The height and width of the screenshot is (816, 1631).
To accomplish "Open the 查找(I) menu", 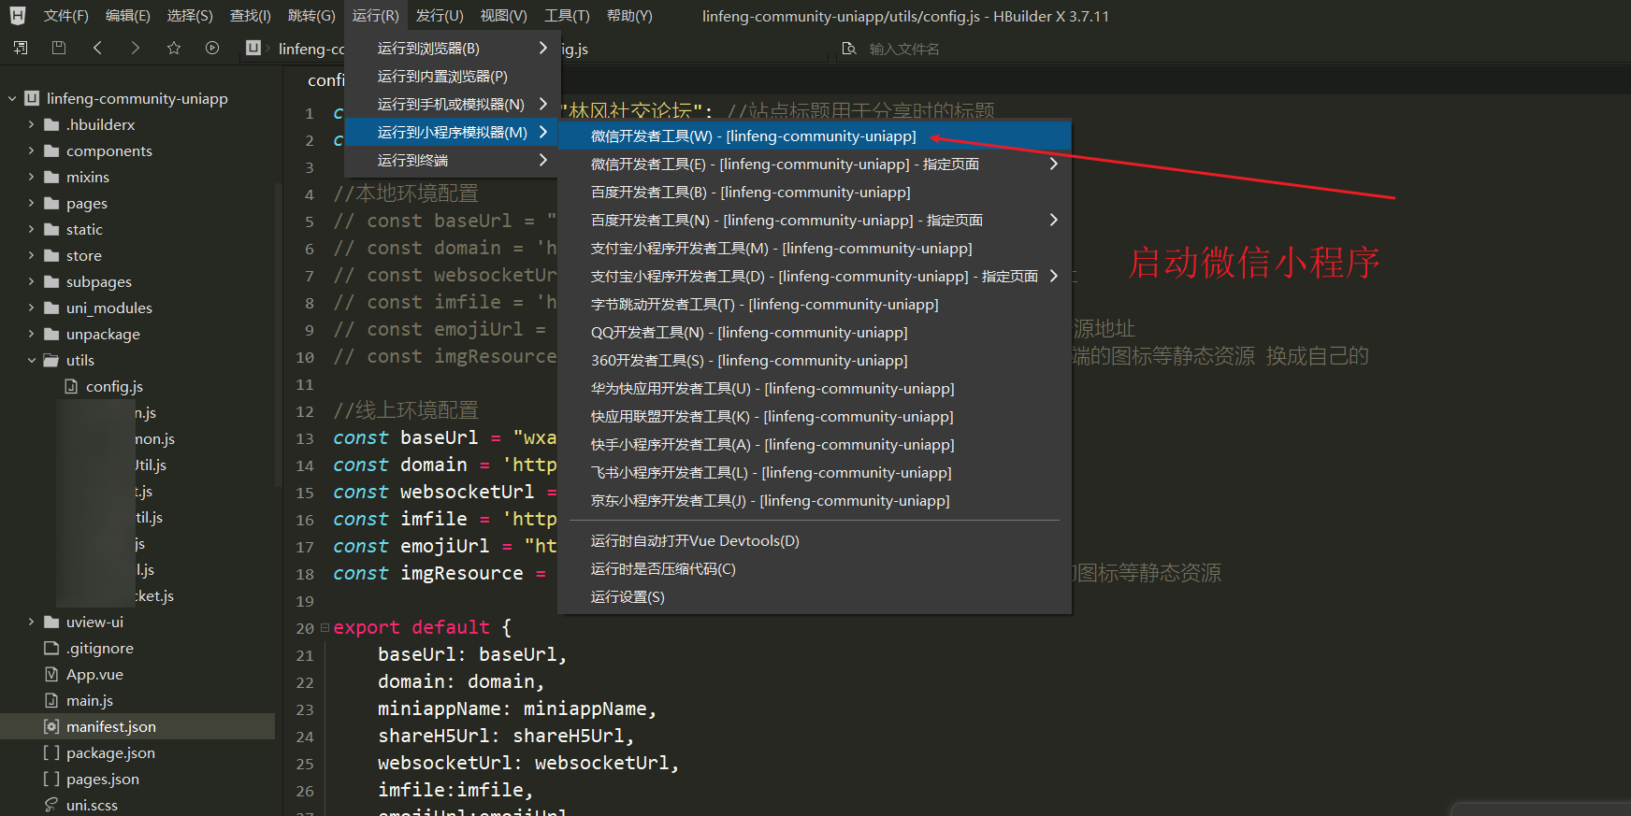I will coord(251,16).
